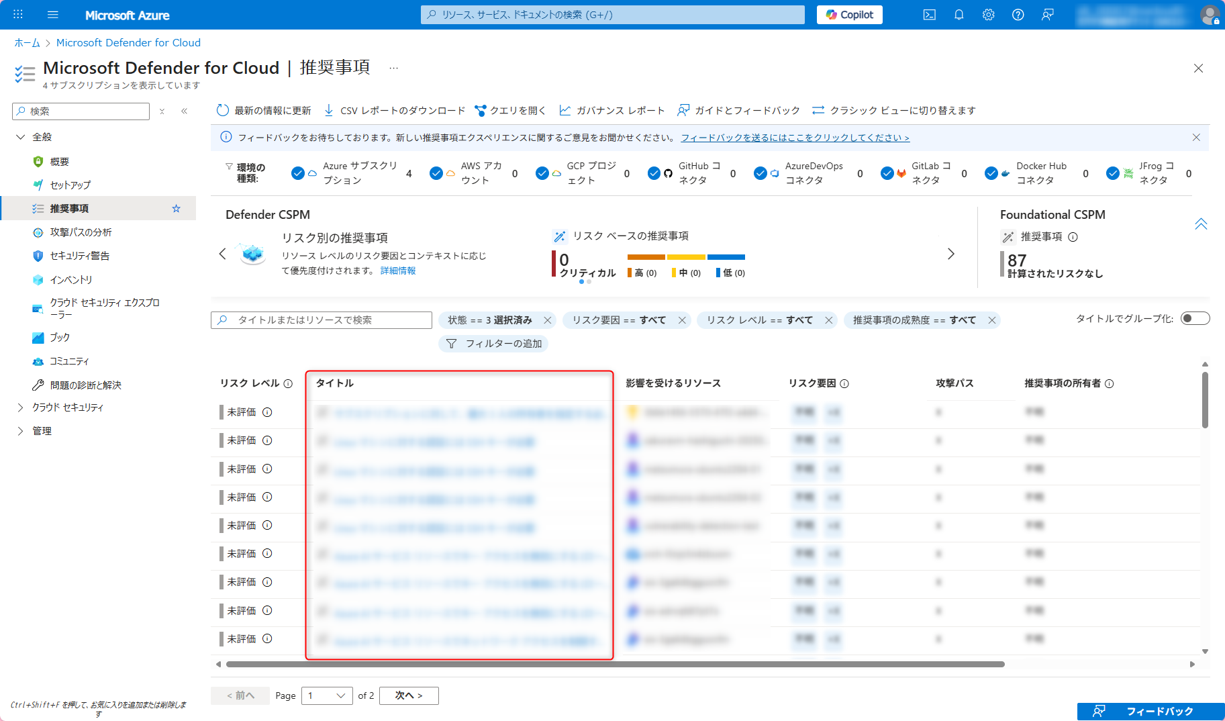Unfavorite 推奨事項 via the star icon
1225x721 pixels.
pyautogui.click(x=176, y=208)
